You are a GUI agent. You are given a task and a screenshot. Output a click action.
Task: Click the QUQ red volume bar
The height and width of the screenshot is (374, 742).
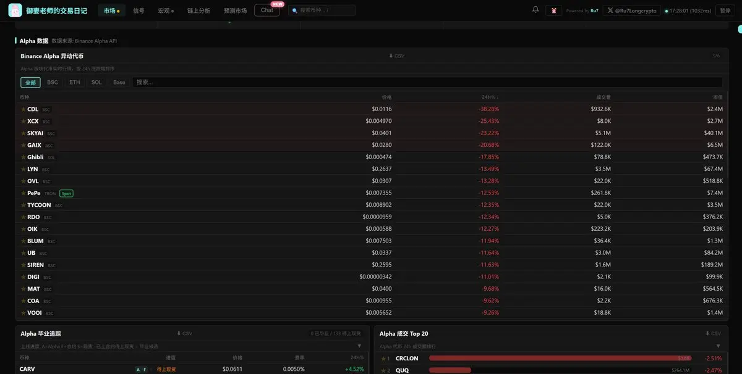tap(450, 370)
